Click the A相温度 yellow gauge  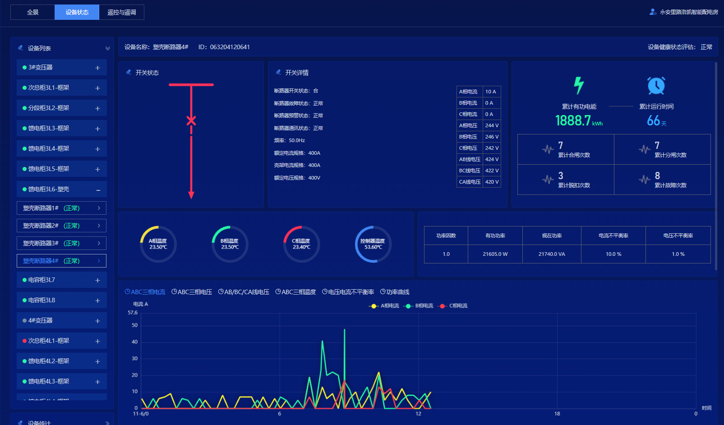point(158,244)
